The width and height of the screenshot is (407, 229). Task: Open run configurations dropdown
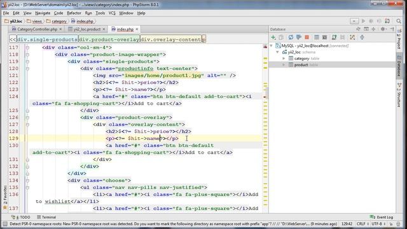click(x=354, y=21)
